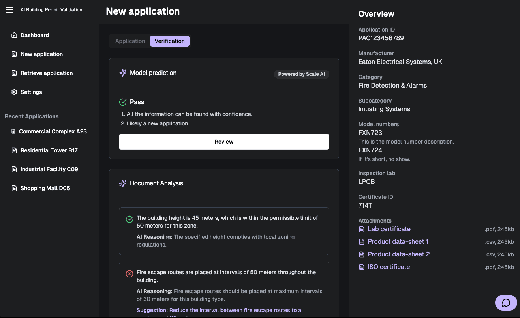Open Product data-sheet 2 link
Screen dimensions: 520x318
pyautogui.click(x=398, y=254)
